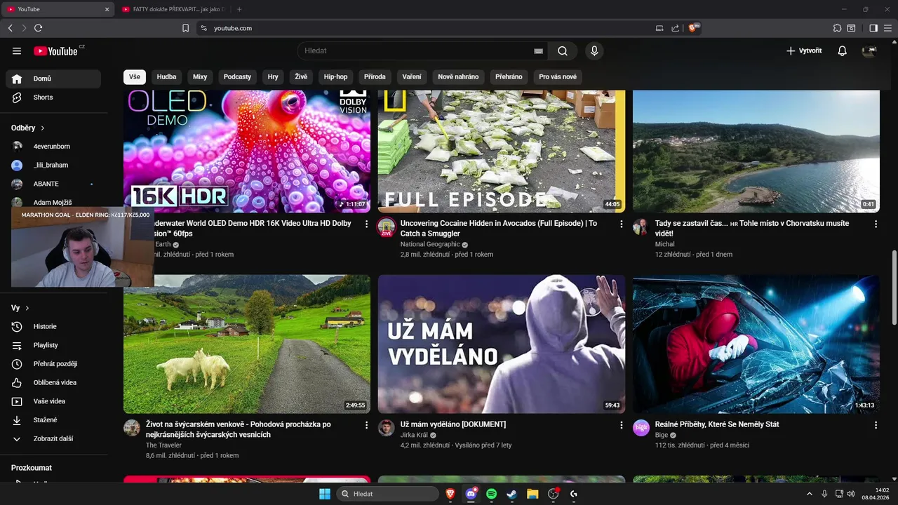Select the Pro vás nové filter chip
Viewport: 898px width, 505px height.
(x=558, y=77)
